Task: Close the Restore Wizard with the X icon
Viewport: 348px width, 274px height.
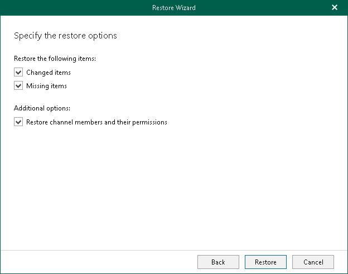Action: [335, 8]
